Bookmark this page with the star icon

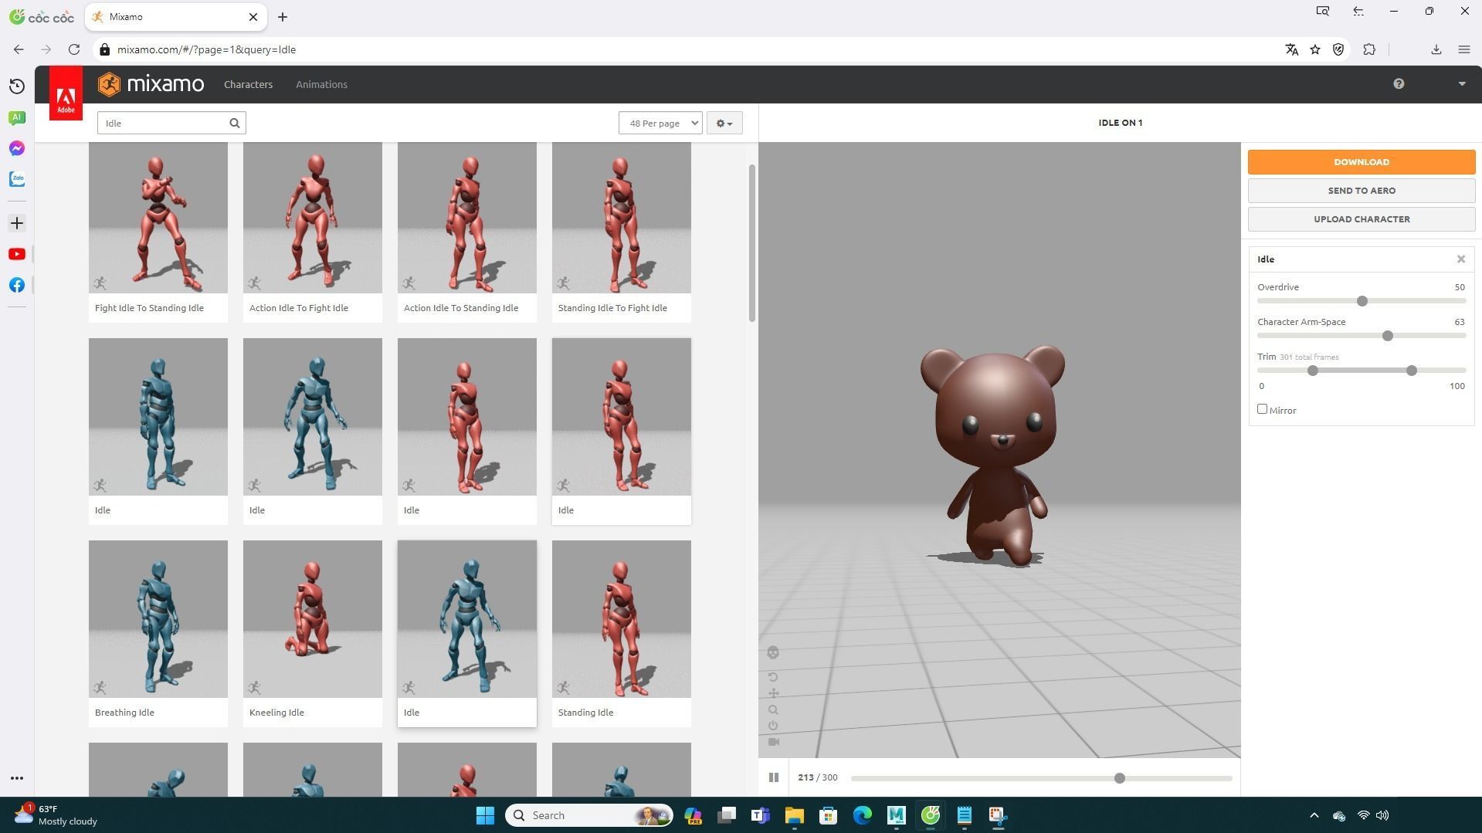click(1315, 49)
